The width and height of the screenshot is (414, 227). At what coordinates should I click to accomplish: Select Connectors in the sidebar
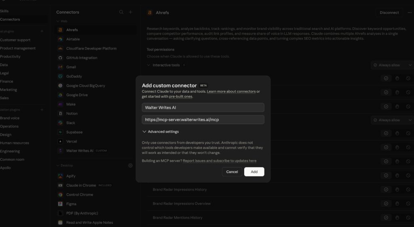10,19
